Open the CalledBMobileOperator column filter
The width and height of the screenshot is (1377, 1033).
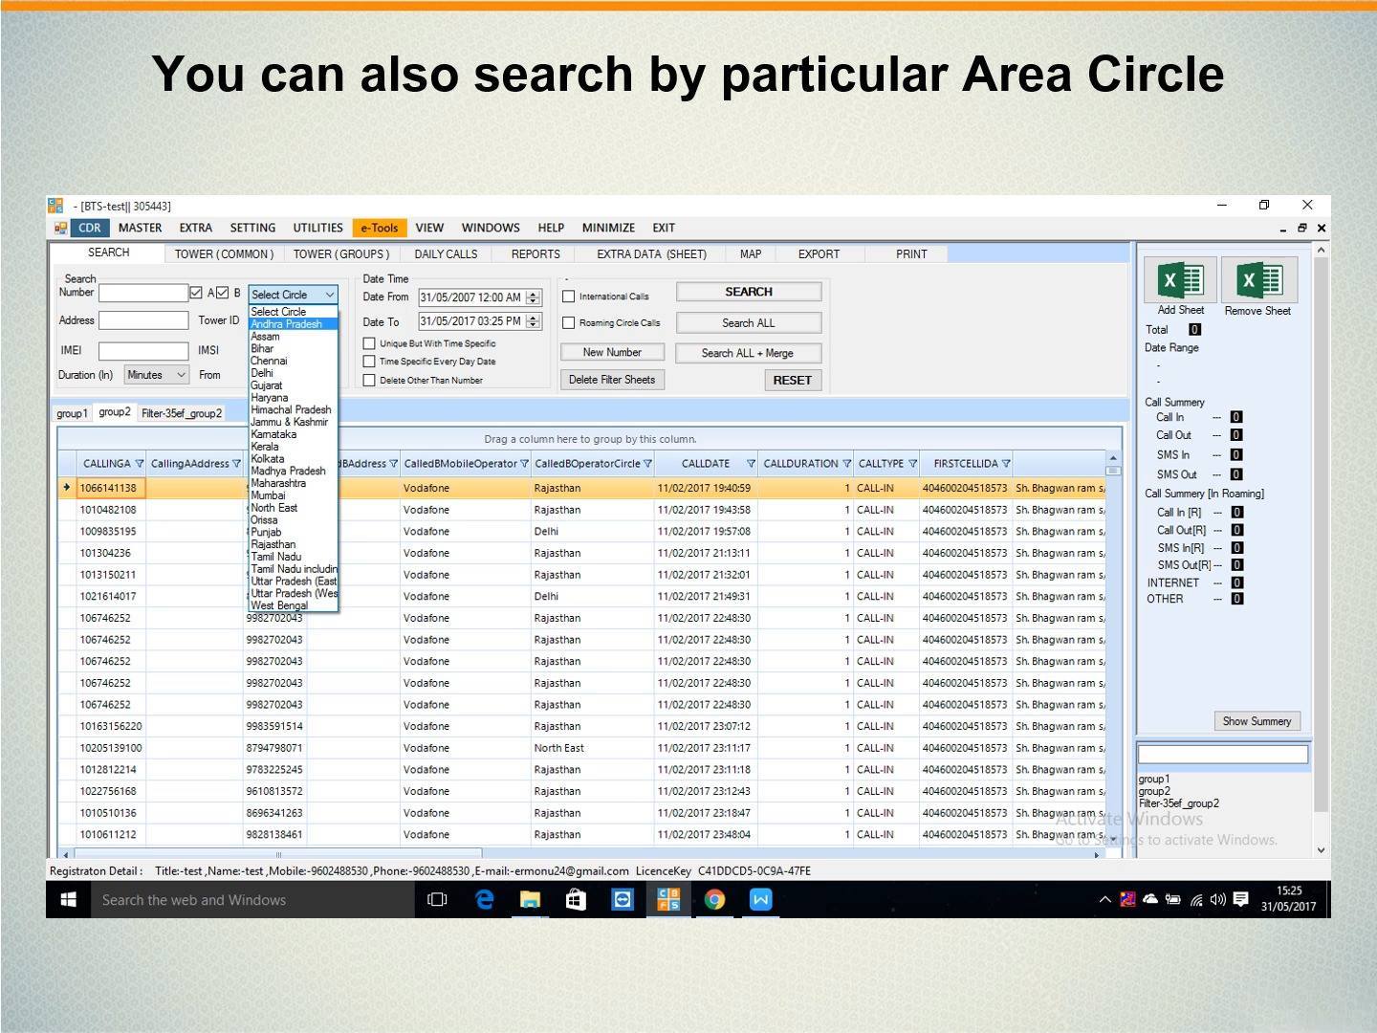pos(524,464)
